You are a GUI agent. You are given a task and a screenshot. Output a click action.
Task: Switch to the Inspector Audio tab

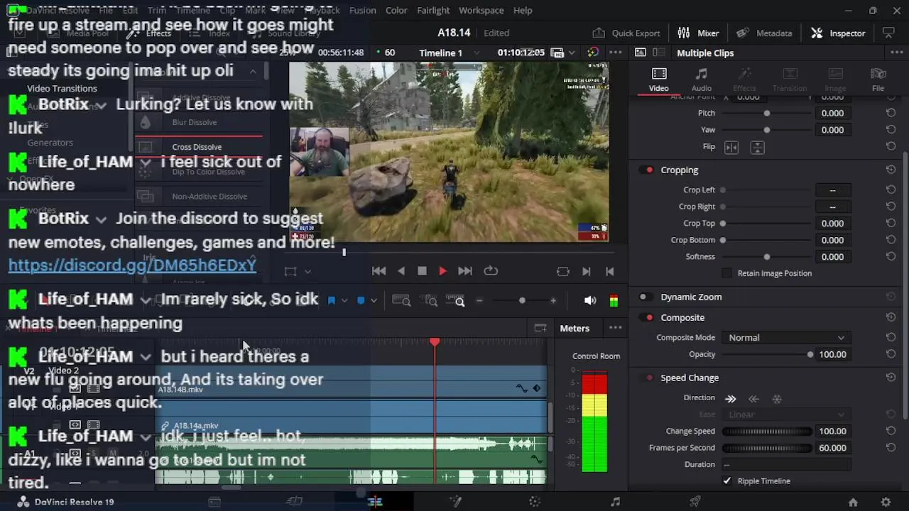pyautogui.click(x=702, y=79)
